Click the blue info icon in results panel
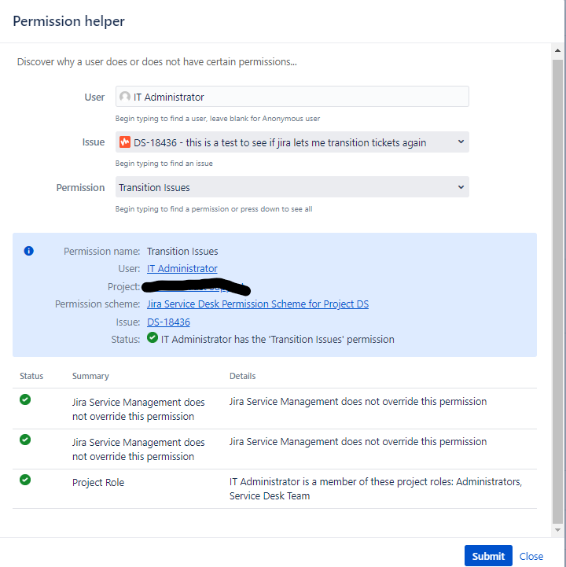566x567 pixels. point(29,251)
